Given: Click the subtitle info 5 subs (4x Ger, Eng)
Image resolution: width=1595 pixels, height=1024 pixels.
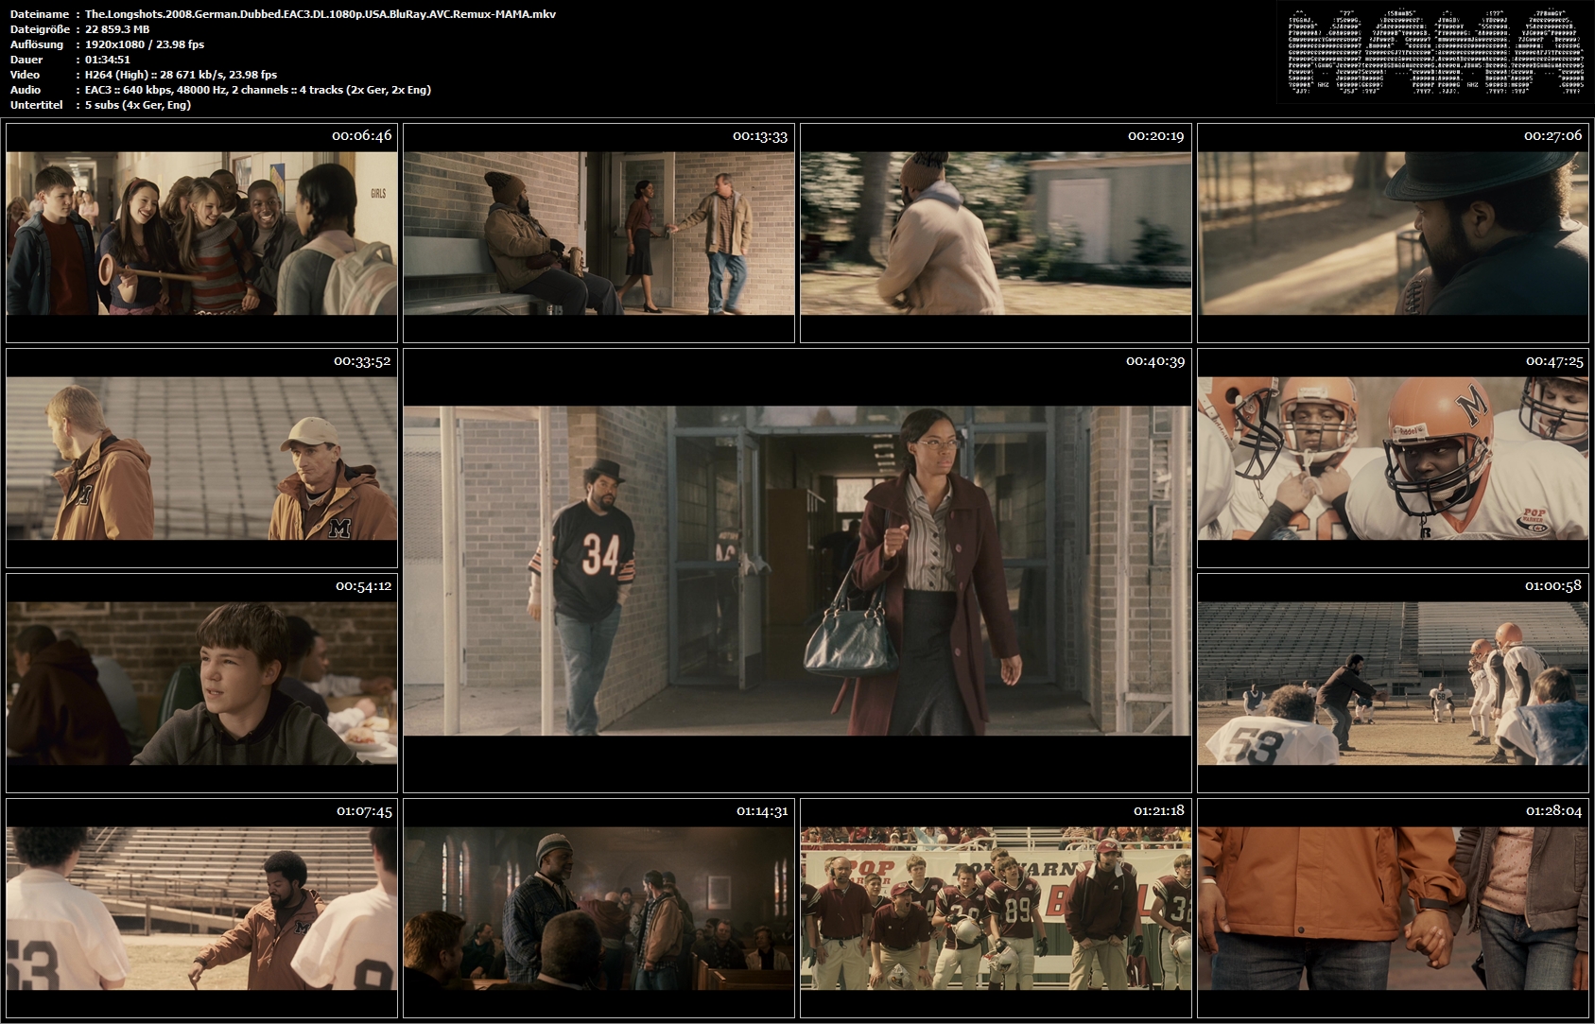Looking at the screenshot, I should click(138, 105).
